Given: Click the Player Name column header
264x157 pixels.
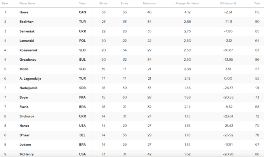Looking at the screenshot, I should point(27,3).
